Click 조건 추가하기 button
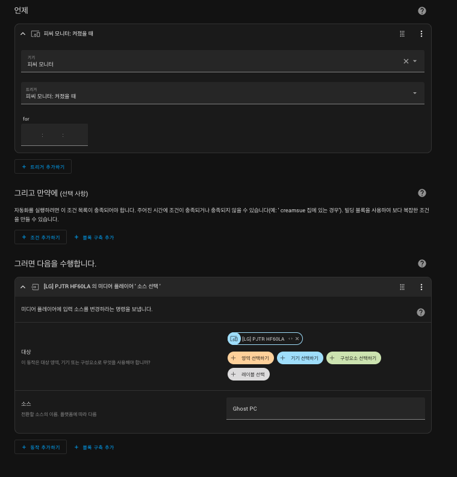This screenshot has height=477, width=457. tap(40, 238)
